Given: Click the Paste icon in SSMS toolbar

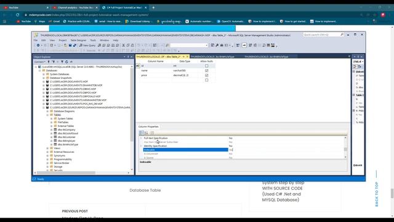Looking at the screenshot, I should pyautogui.click(x=132, y=45).
